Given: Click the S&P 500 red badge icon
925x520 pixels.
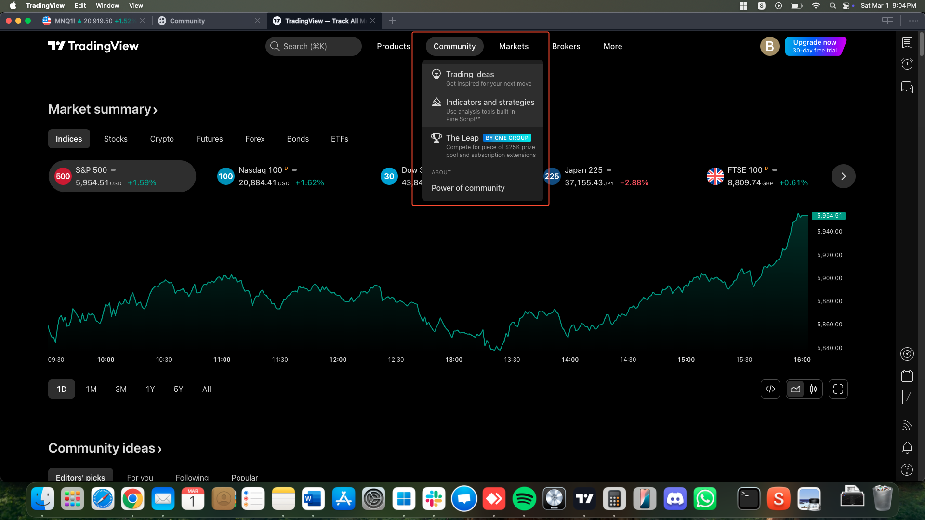Looking at the screenshot, I should 63,176.
